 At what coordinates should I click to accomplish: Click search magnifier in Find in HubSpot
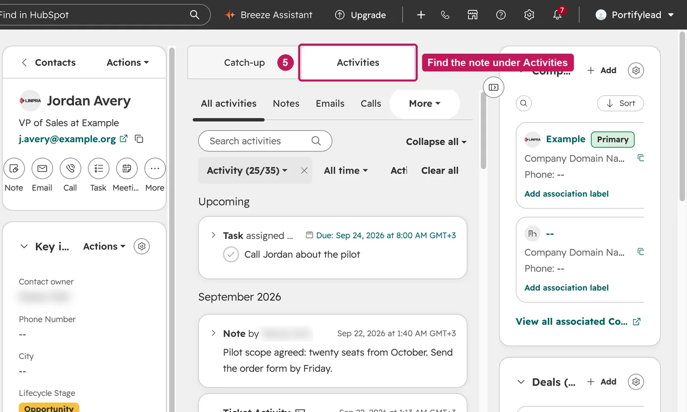tap(195, 15)
